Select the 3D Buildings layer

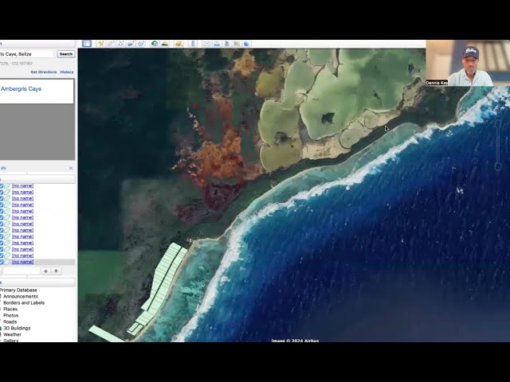click(x=17, y=328)
